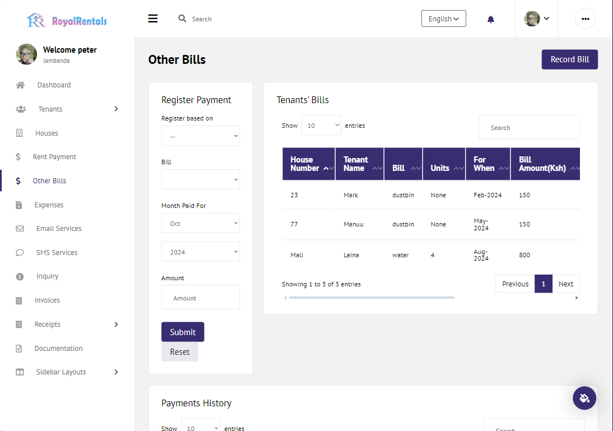
Task: Click the Expenses invoice icon
Action: point(18,205)
